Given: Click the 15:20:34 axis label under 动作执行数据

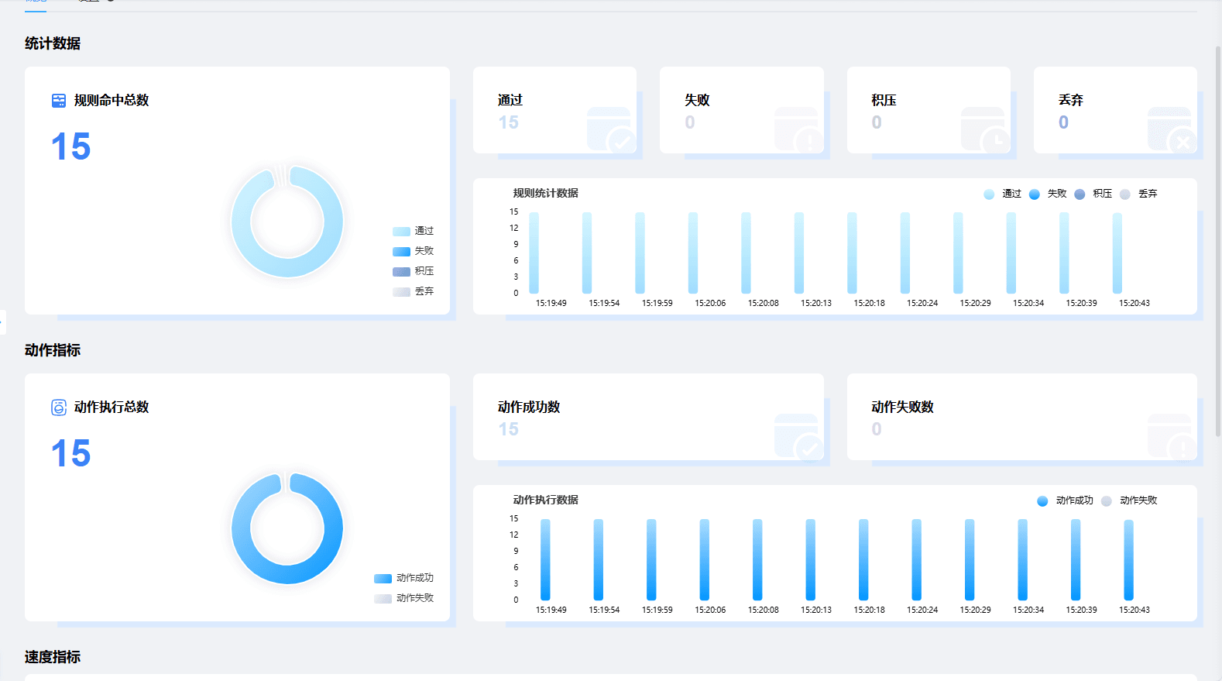Looking at the screenshot, I should pos(1028,610).
